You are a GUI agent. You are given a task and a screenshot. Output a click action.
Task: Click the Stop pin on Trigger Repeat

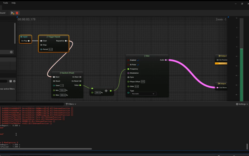point(41,45)
